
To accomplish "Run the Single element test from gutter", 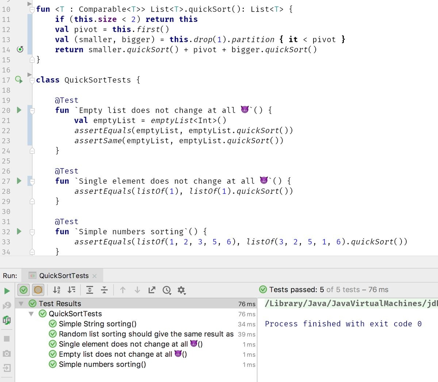I will (19, 181).
